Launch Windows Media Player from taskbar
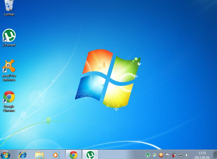This screenshot has width=217, height=159. (x=56, y=155)
